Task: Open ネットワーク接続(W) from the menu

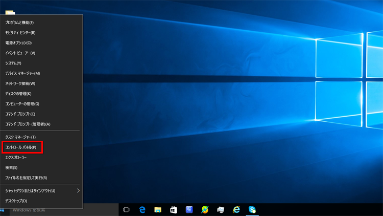Action: [20, 83]
